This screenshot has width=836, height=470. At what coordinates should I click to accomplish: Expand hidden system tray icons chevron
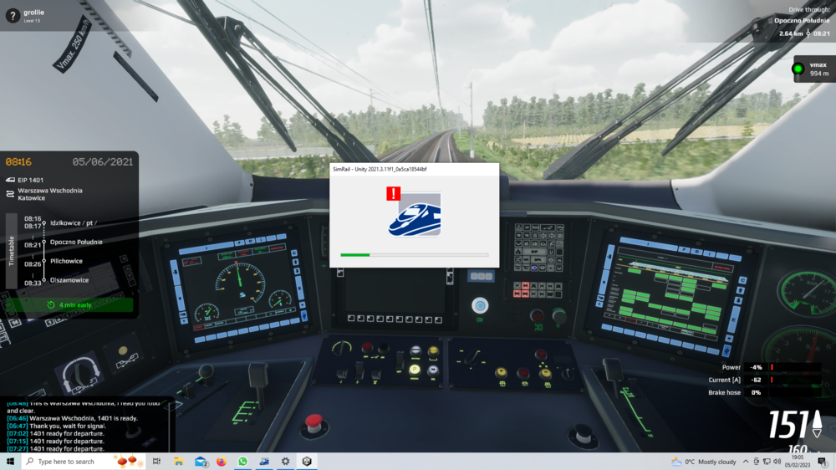tap(746, 462)
